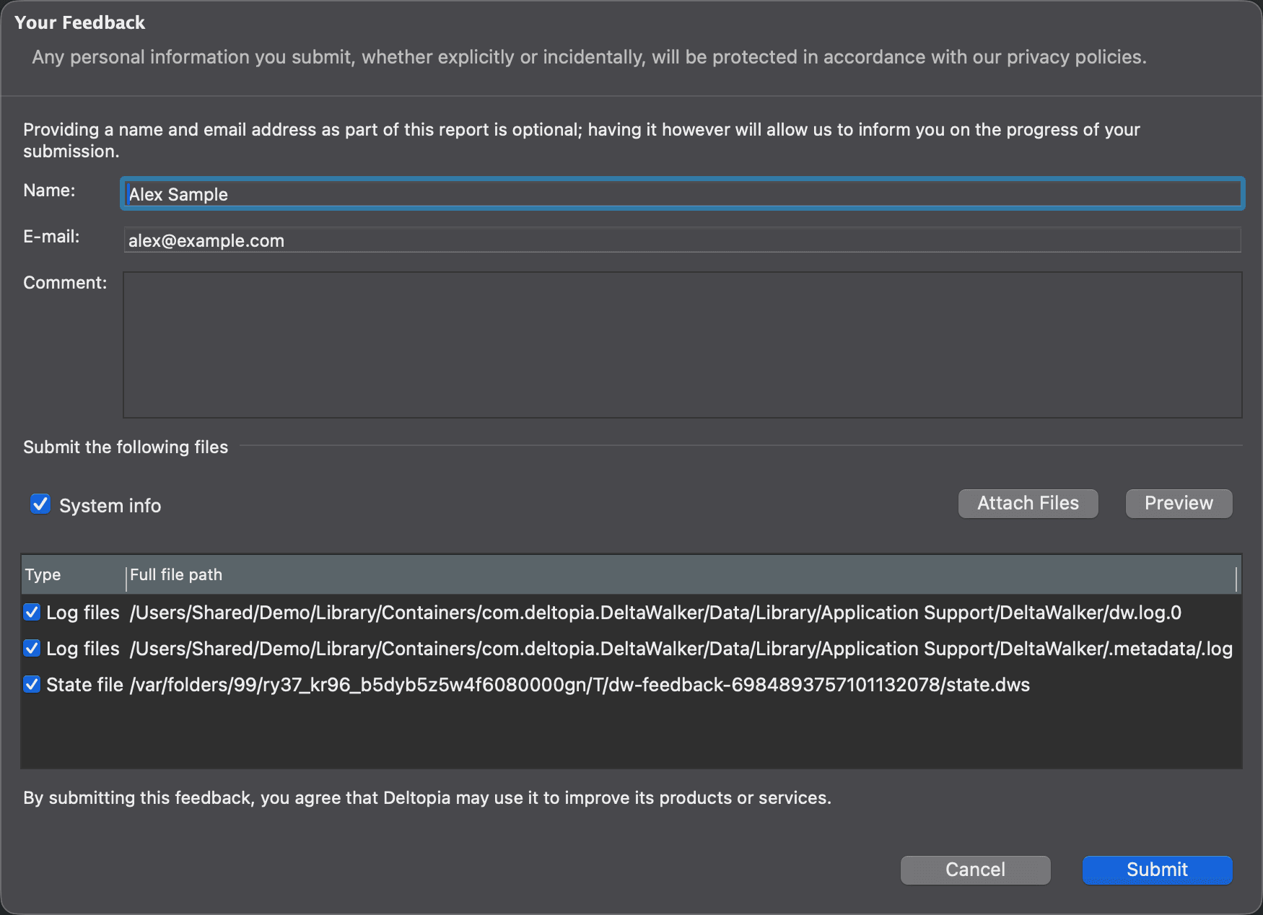Select the .metadata/.log file path text
Image resolution: width=1263 pixels, height=915 pixels.
tap(681, 649)
